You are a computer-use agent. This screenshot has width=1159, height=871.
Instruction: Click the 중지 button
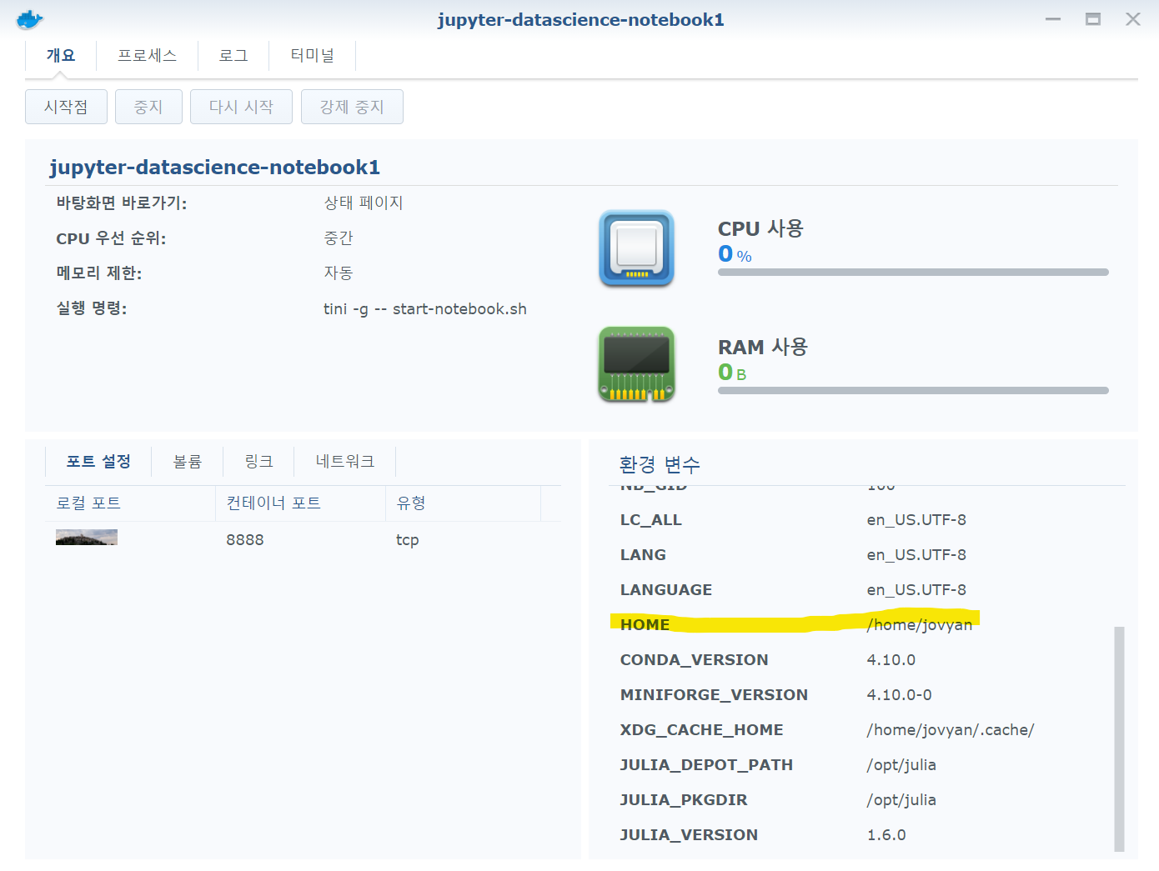point(148,107)
